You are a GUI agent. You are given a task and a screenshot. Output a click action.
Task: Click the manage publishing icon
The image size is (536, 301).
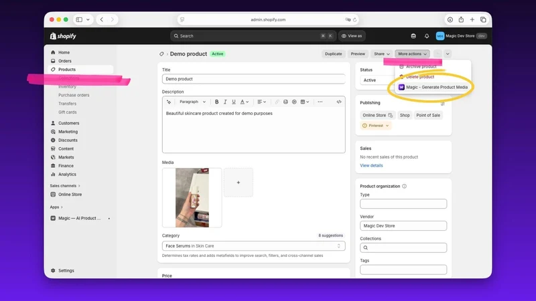pos(443,103)
